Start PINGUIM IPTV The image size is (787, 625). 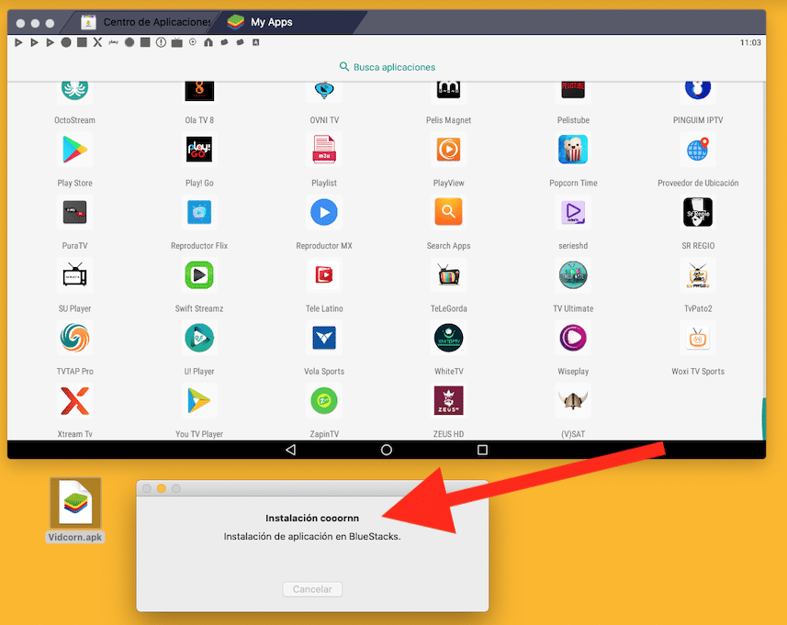pyautogui.click(x=697, y=87)
